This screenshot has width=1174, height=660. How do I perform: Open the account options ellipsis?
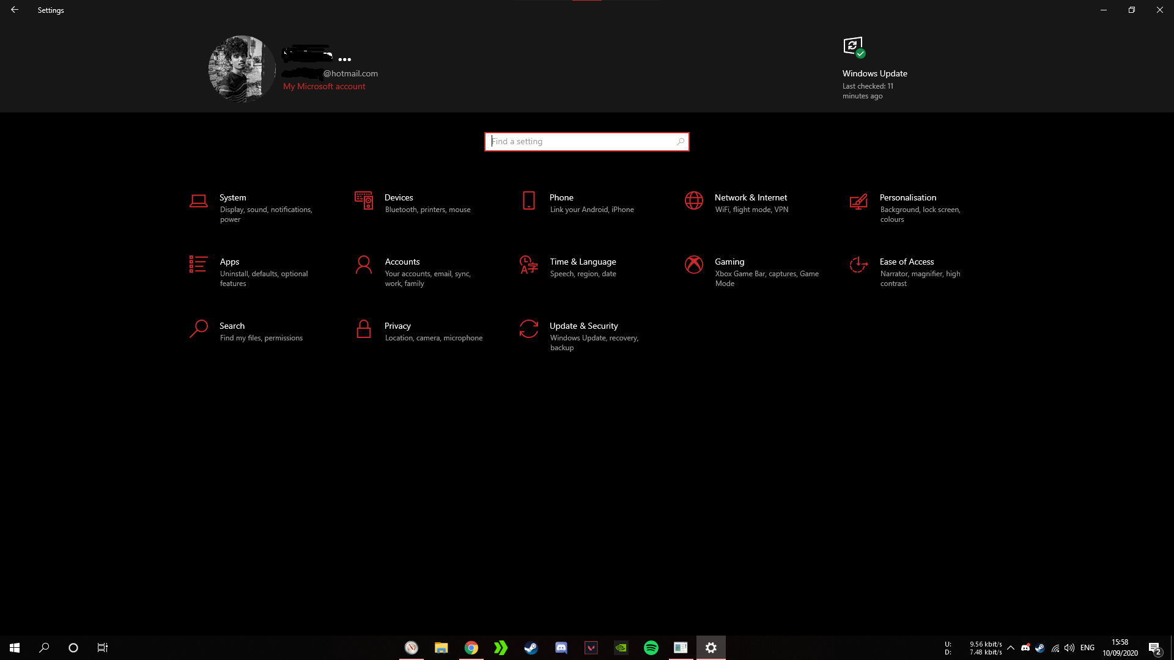345,59
